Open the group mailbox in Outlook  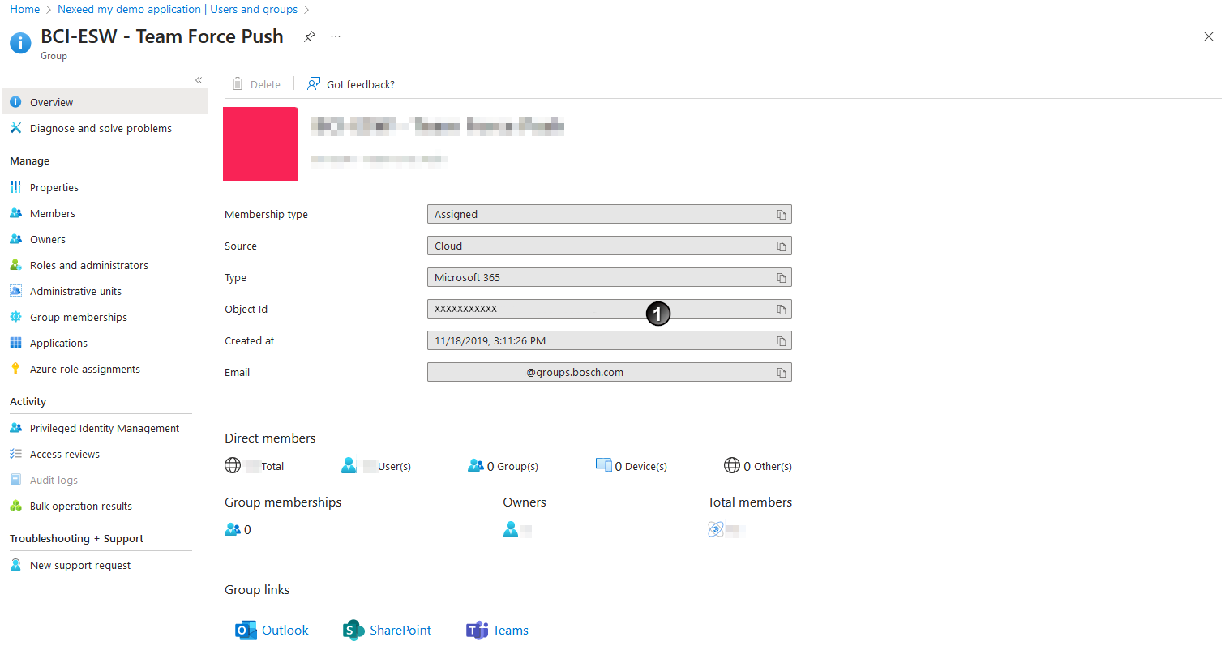tap(271, 630)
